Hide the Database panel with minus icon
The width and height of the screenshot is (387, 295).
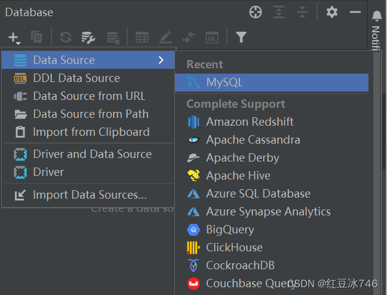(x=355, y=12)
